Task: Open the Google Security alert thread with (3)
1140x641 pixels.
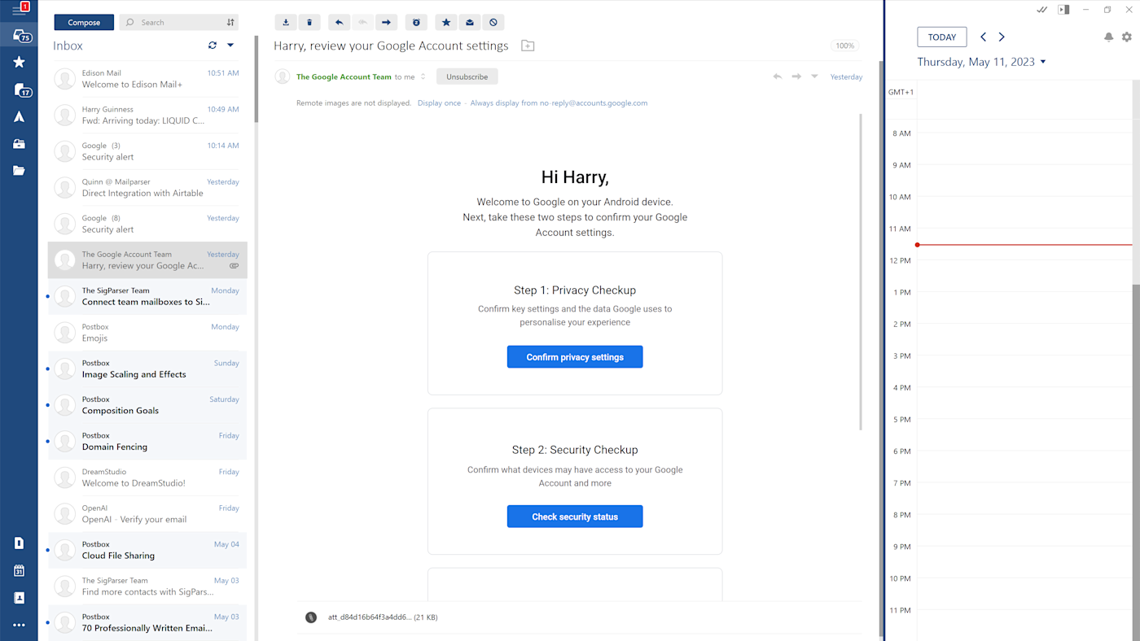Action: click(x=147, y=151)
